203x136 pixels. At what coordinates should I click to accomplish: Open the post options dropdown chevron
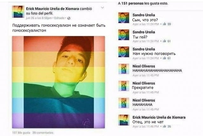[102, 8]
